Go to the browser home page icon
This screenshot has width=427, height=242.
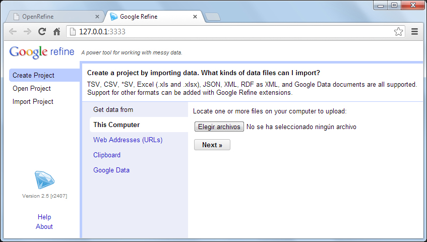pyautogui.click(x=56, y=32)
